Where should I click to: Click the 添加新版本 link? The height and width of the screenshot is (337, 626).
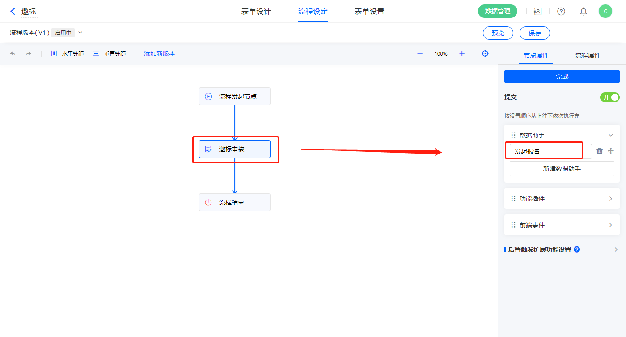click(x=160, y=54)
